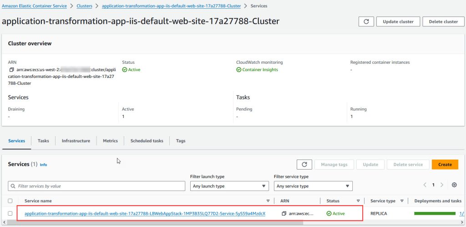Click the REPLICA service type cell
The height and width of the screenshot is (227, 466).
(379, 214)
